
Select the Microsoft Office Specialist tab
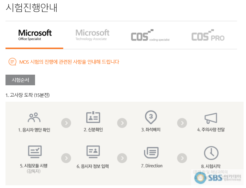(35, 35)
